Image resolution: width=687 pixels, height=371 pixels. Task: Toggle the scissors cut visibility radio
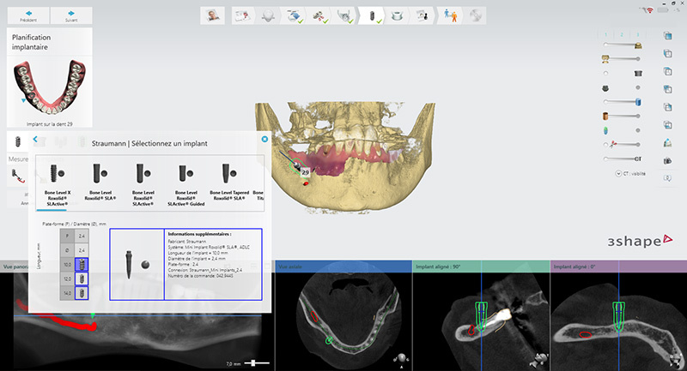point(605,145)
